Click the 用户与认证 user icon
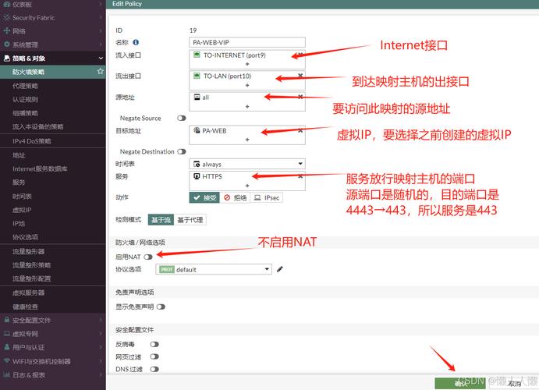Image resolution: width=539 pixels, height=390 pixels. coord(6,347)
